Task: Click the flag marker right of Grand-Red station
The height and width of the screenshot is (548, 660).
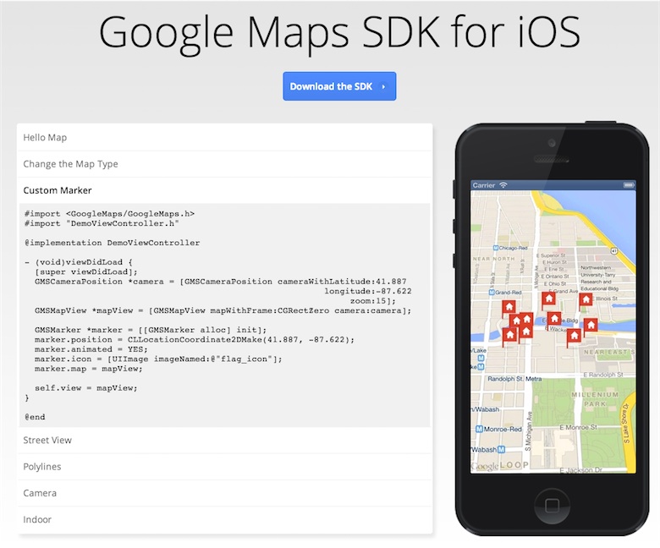Action: [x=509, y=308]
